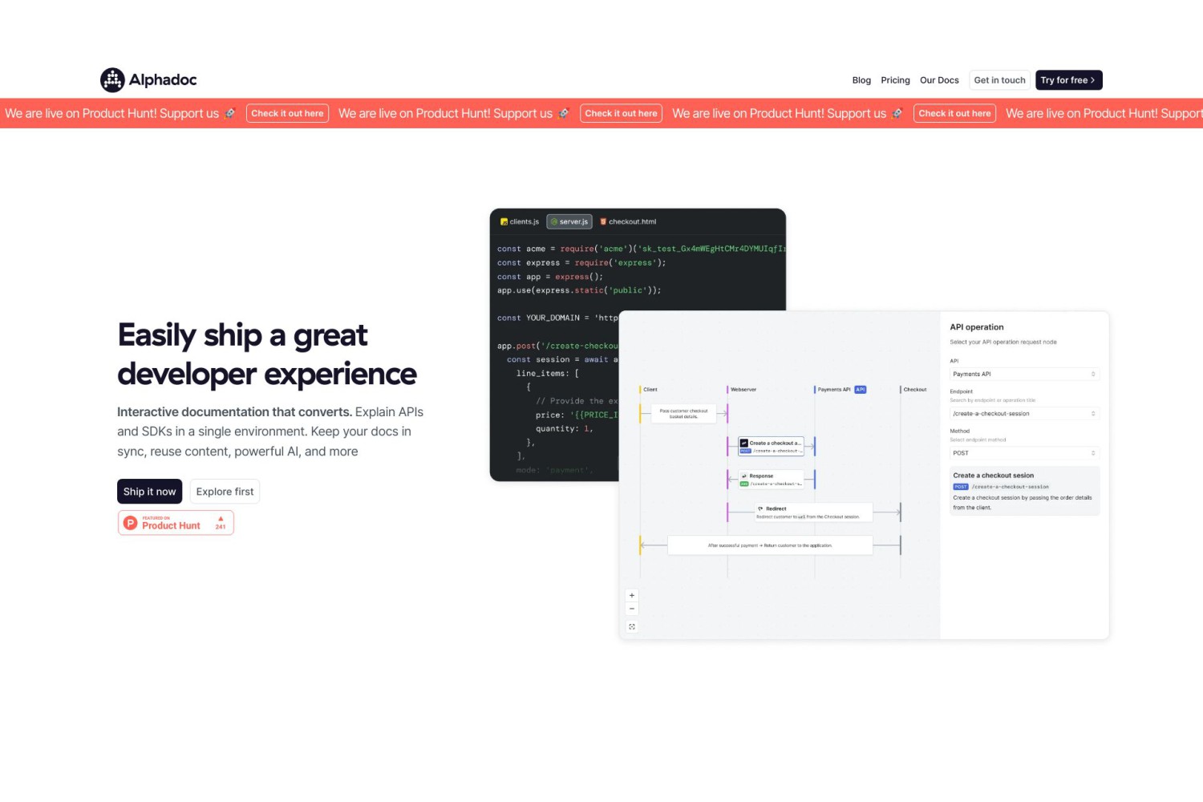
Task: Select the server.js code tab
Action: click(569, 222)
